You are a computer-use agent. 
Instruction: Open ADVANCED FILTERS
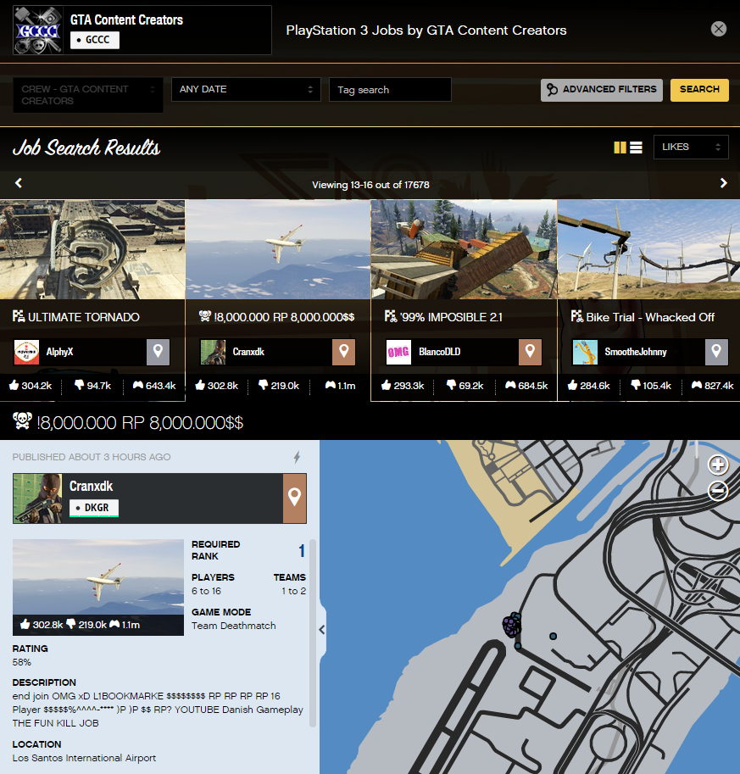[x=602, y=90]
